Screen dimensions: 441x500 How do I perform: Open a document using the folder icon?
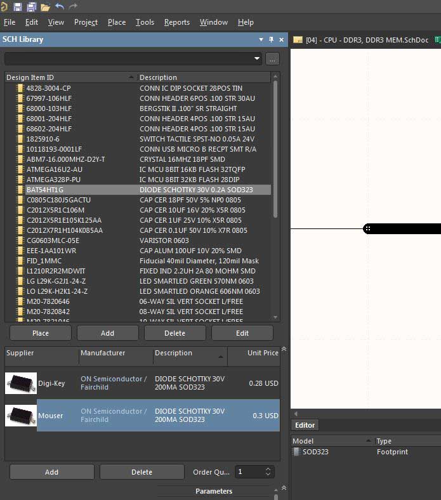click(45, 6)
